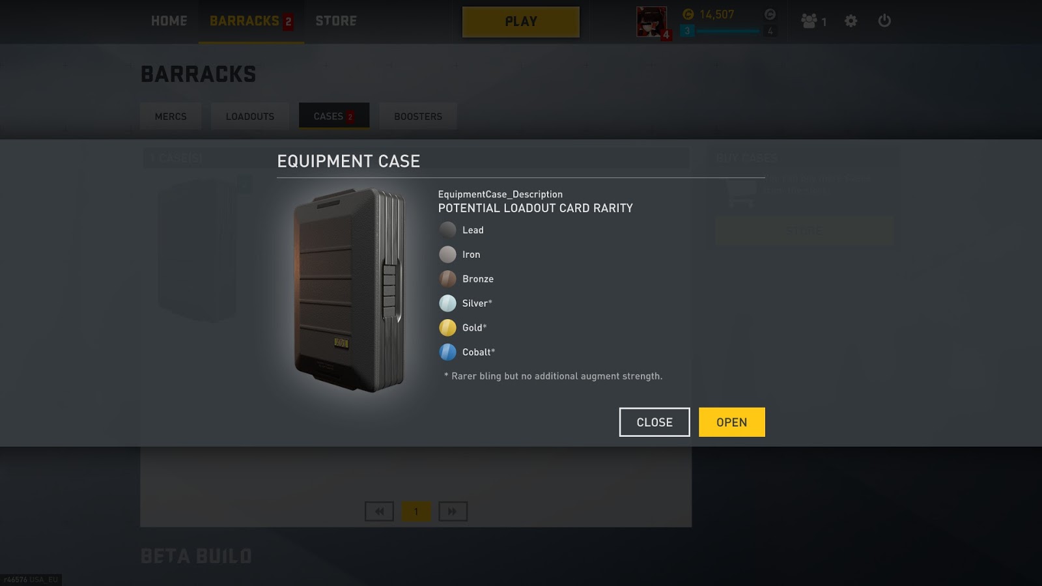Select the Mercs tab
The image size is (1042, 586).
pos(171,116)
